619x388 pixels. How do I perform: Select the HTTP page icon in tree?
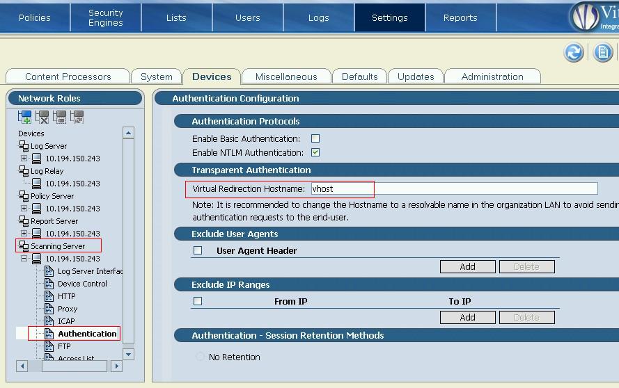[x=49, y=296]
